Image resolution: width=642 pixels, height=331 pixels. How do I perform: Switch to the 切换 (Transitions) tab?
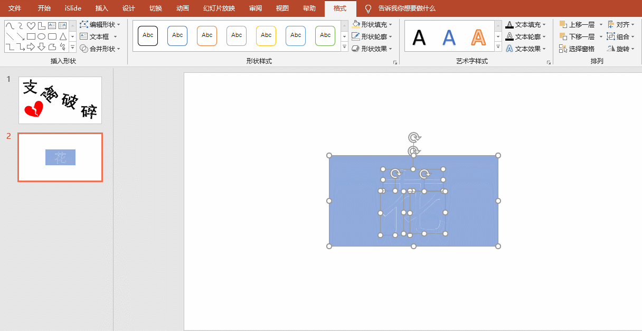tap(156, 8)
